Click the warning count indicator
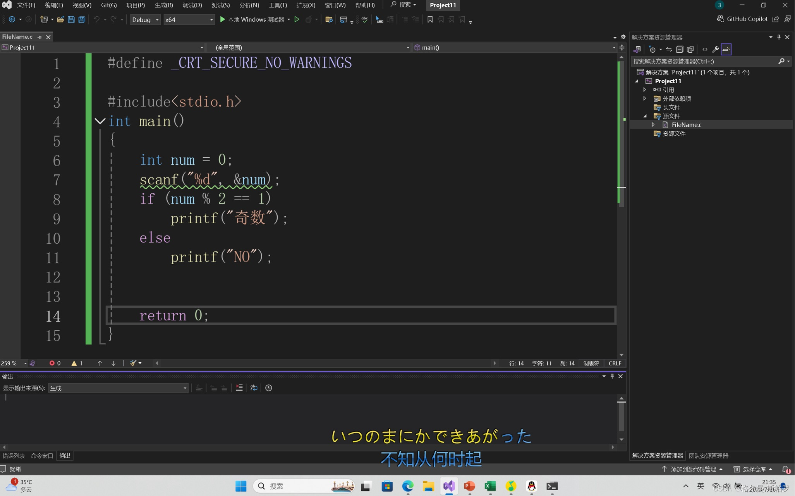The image size is (795, 496). [77, 363]
